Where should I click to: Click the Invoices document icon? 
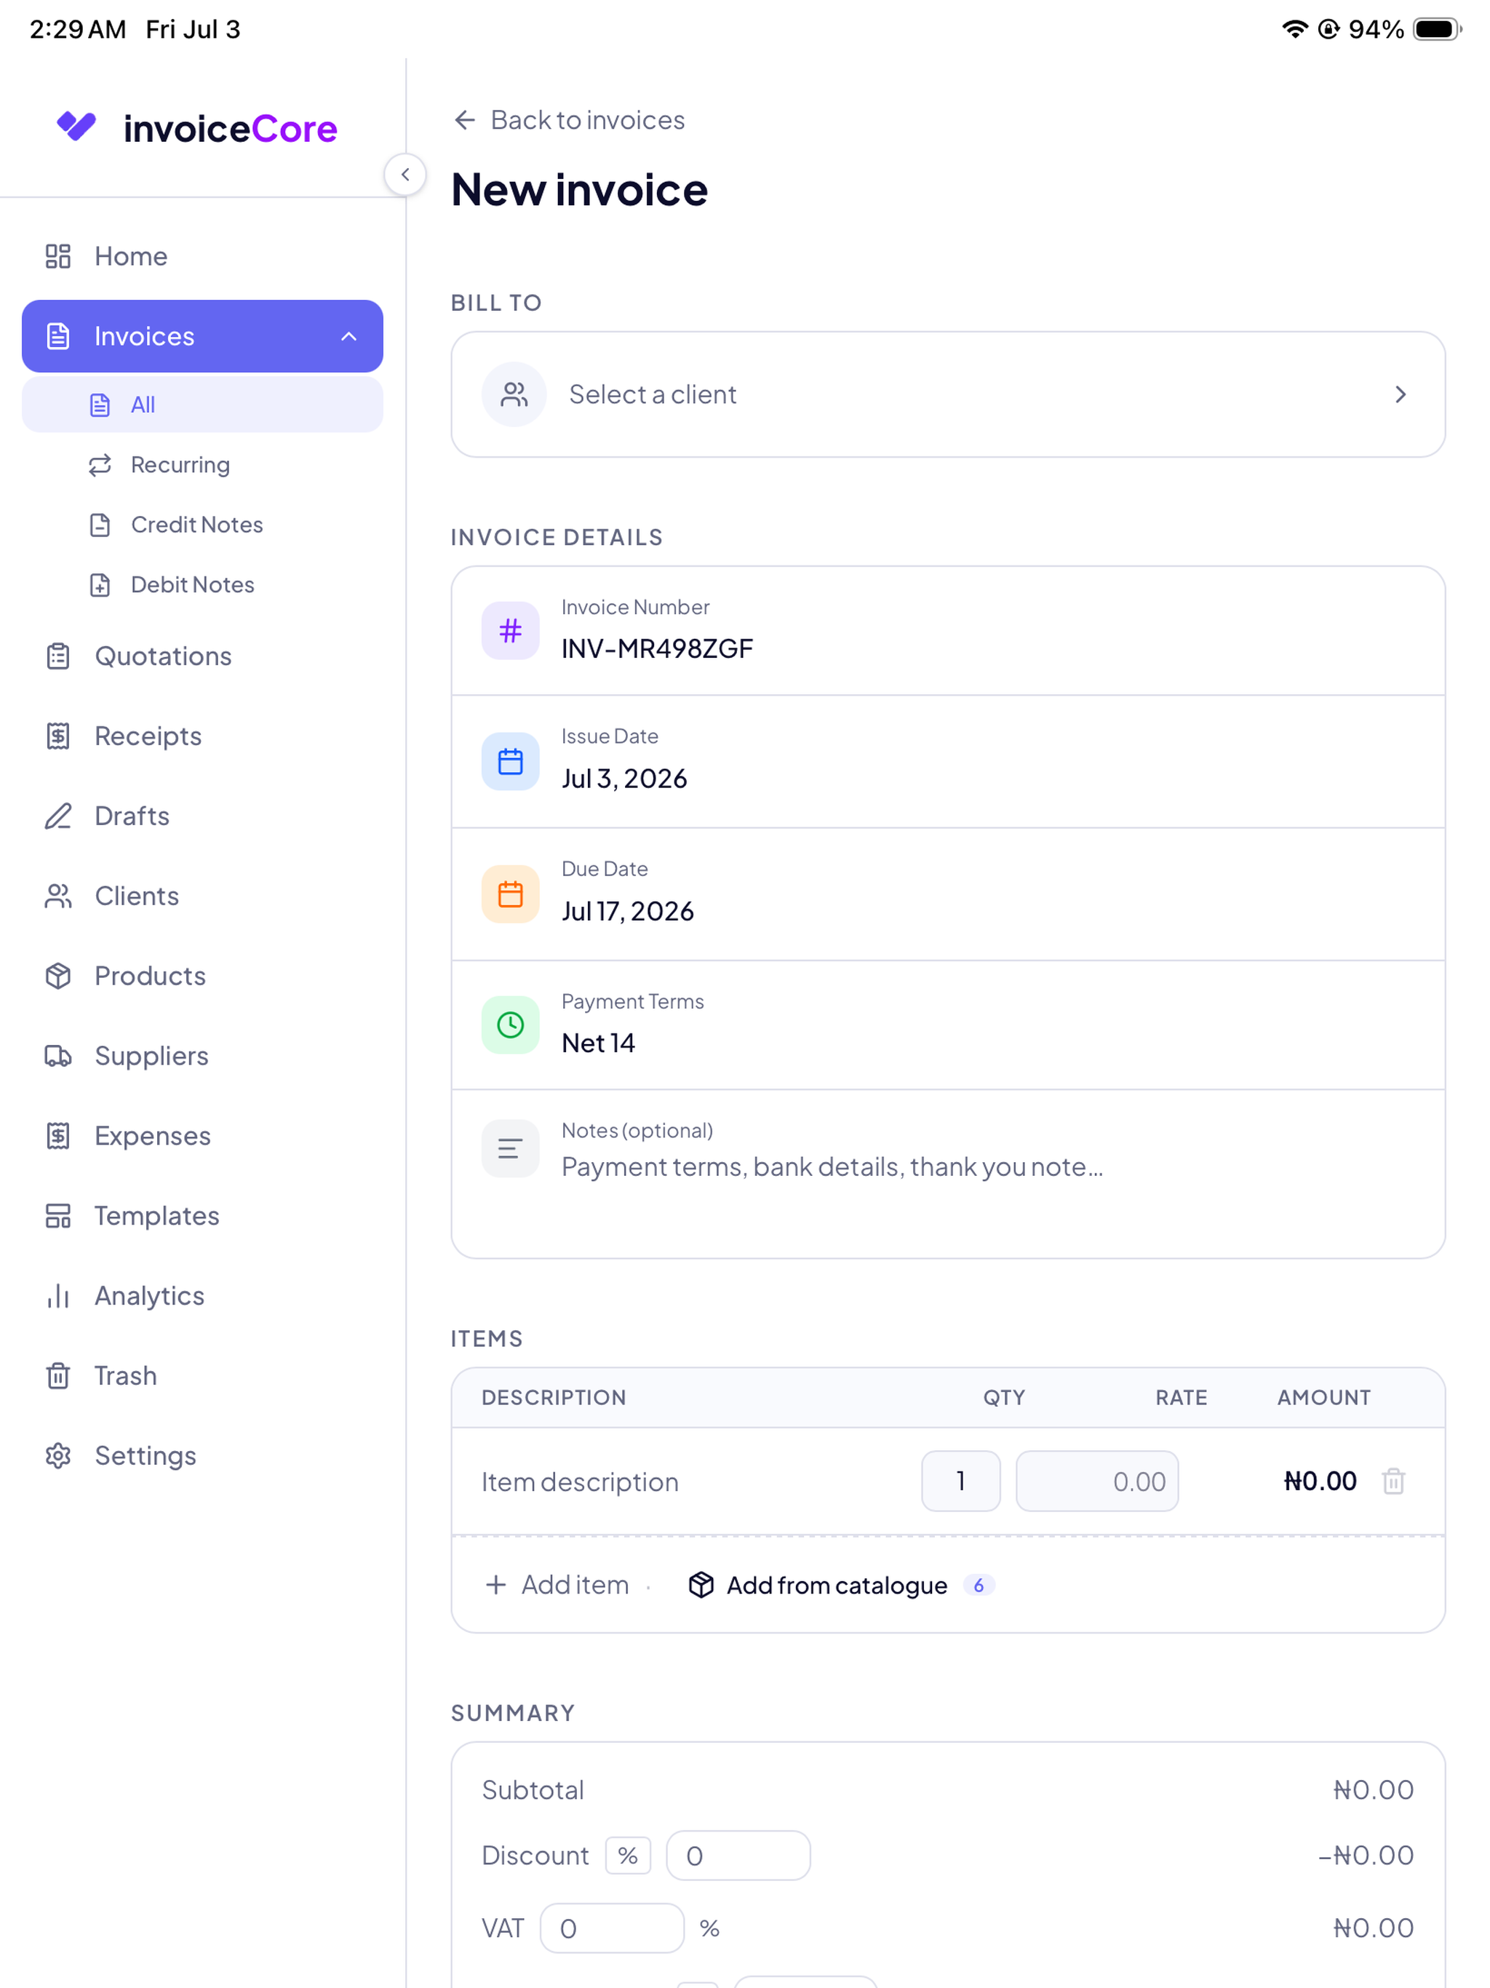coord(58,336)
